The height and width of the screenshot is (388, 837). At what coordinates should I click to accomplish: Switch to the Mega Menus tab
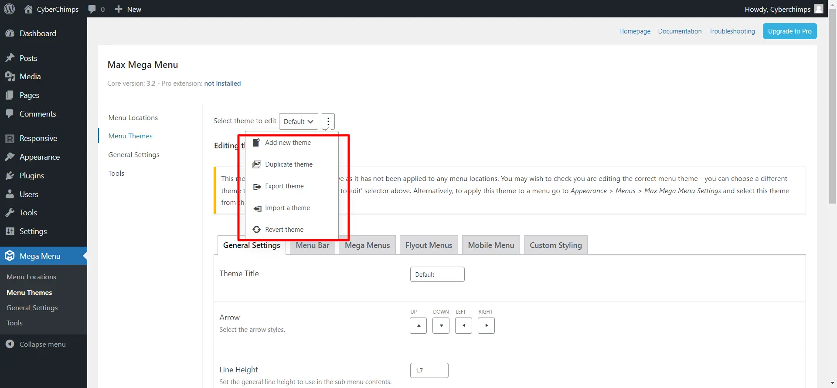pos(367,245)
